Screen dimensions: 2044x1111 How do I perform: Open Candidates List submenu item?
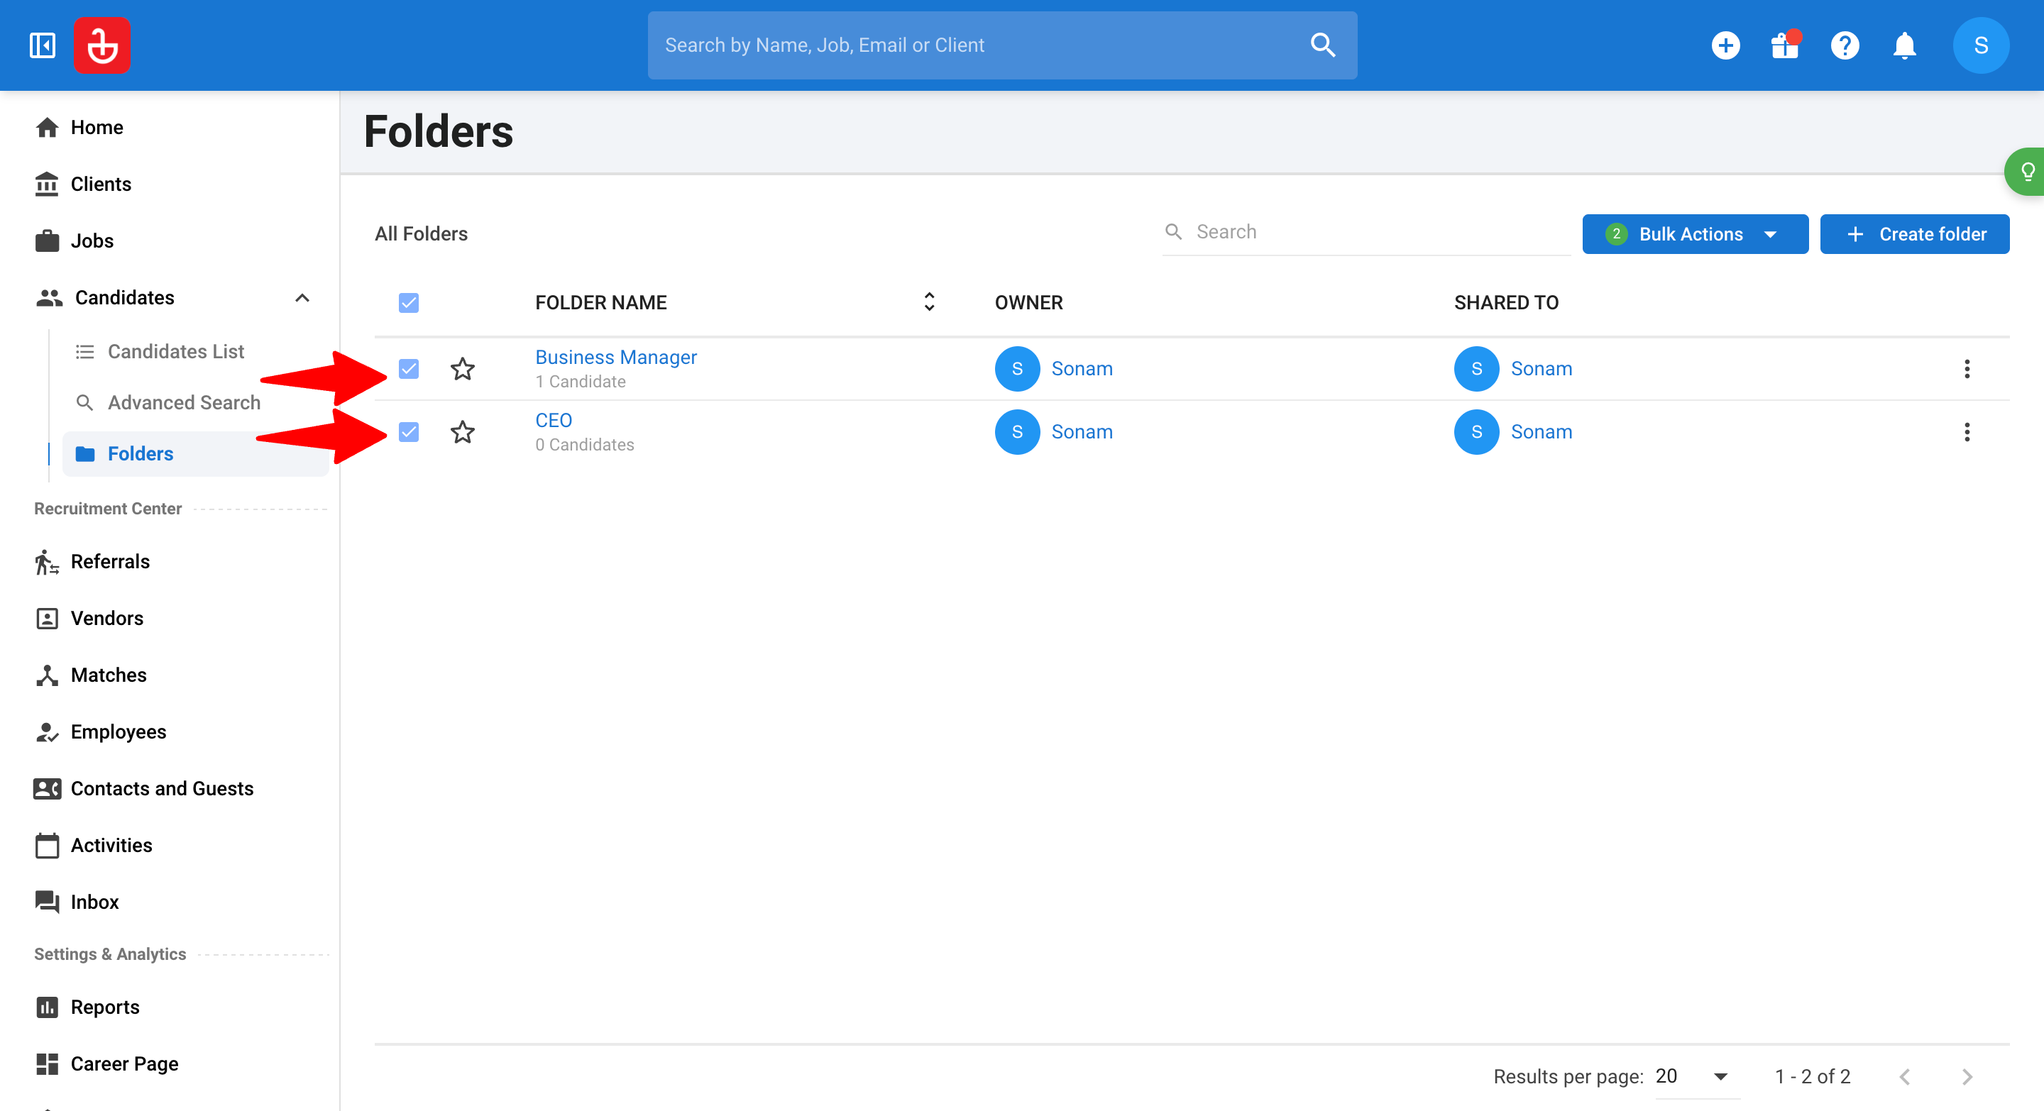click(x=175, y=351)
